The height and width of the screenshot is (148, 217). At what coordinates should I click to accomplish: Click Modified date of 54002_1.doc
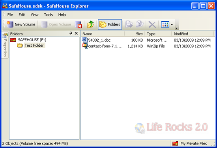coord(192,40)
